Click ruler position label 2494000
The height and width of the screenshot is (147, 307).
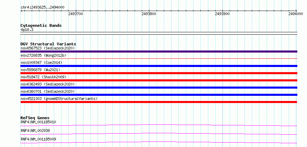pyautogui.click(x=296, y=14)
